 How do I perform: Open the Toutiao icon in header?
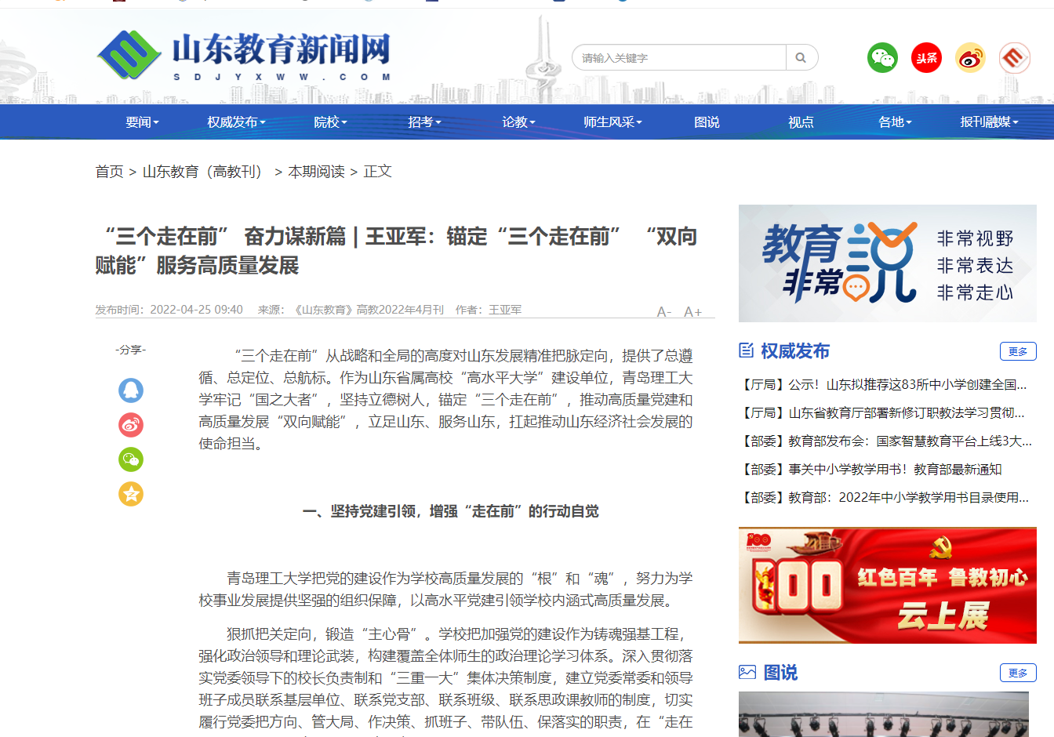point(926,58)
